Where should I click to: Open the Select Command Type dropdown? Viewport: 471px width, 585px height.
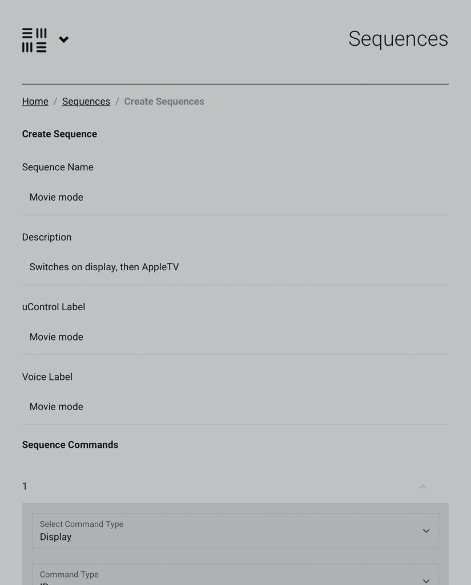[x=228, y=531]
